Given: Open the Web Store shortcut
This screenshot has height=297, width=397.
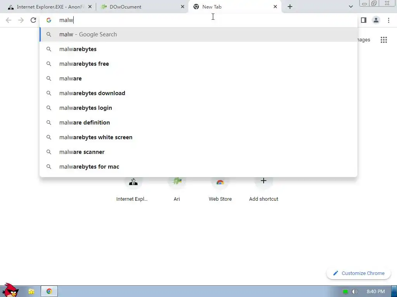Looking at the screenshot, I should (x=220, y=189).
